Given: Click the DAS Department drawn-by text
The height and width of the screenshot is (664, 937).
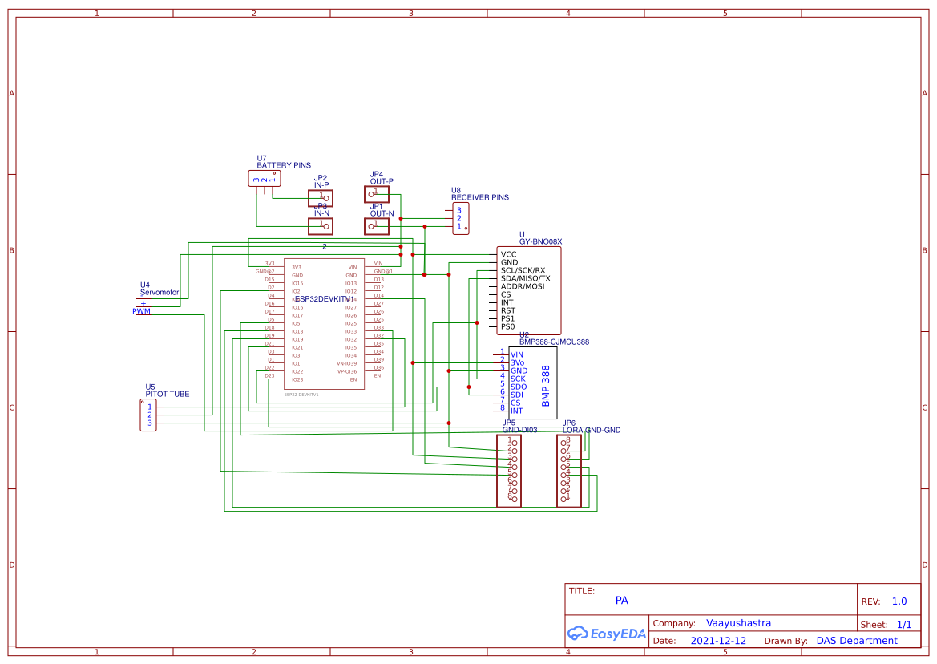Looking at the screenshot, I should click(857, 641).
